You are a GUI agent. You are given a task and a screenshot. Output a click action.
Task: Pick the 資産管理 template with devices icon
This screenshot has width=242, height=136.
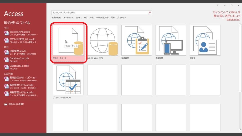171,42
